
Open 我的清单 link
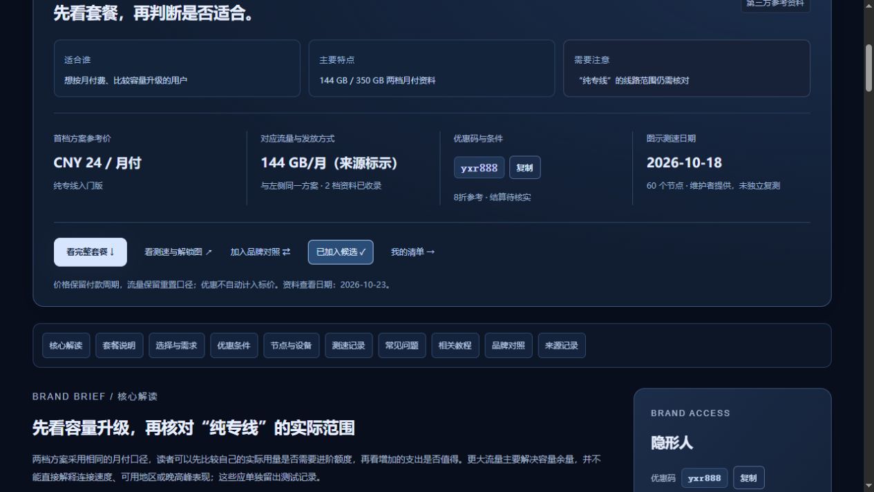(x=413, y=252)
